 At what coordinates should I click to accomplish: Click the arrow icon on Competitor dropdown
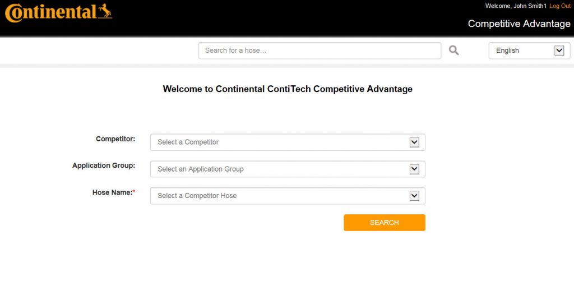414,142
